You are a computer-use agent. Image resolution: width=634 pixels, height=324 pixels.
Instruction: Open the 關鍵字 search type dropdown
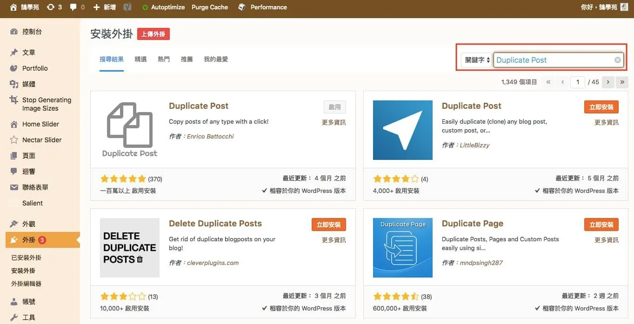(478, 60)
